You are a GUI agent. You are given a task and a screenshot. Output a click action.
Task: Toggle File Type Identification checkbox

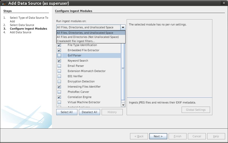click(x=59, y=45)
